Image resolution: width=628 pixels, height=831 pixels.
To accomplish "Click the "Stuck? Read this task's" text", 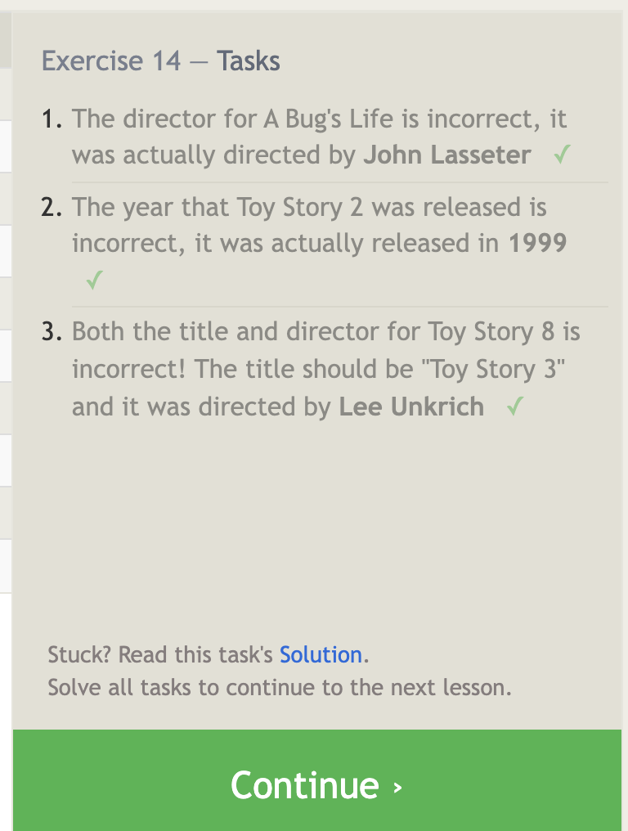I will tap(162, 654).
